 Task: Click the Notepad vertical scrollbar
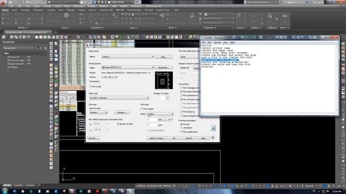tap(337, 78)
